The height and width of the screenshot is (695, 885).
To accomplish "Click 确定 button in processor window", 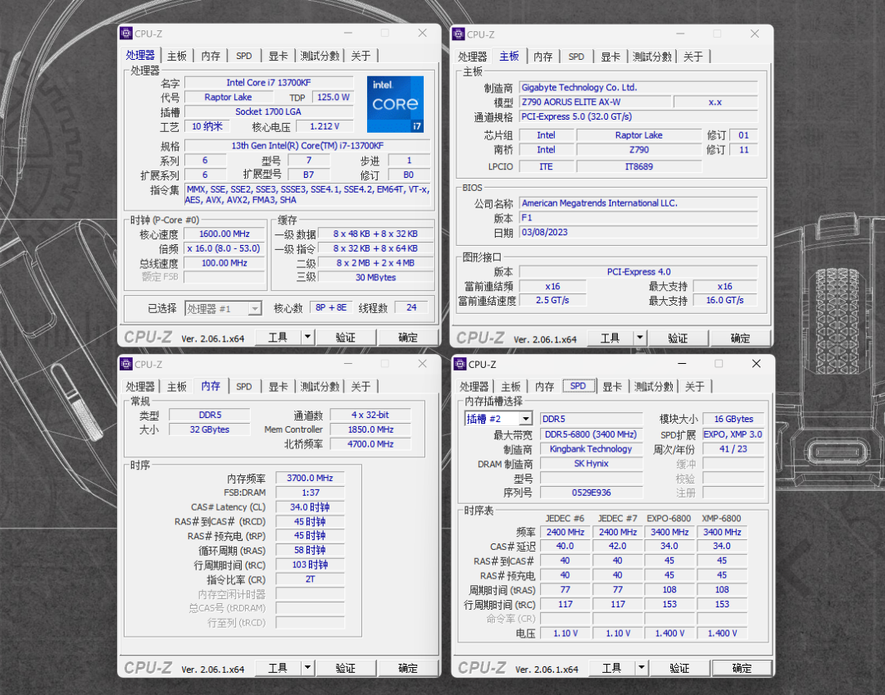I will coord(407,337).
